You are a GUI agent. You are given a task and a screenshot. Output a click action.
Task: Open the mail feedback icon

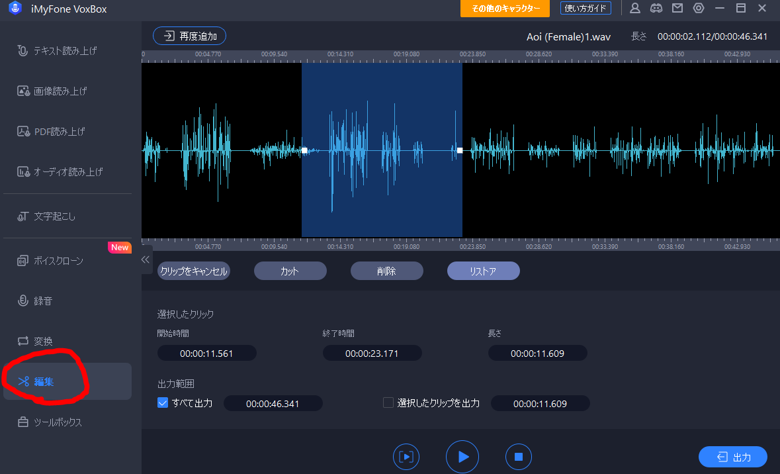(677, 8)
